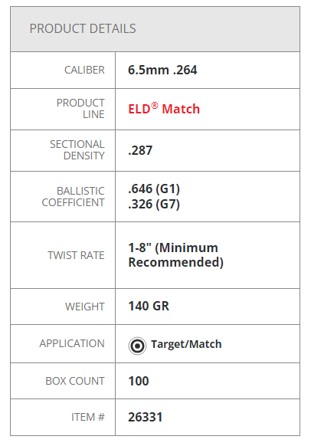Select the PRODUCT DETAILS header
This screenshot has height=446, width=311.
coord(83,28)
